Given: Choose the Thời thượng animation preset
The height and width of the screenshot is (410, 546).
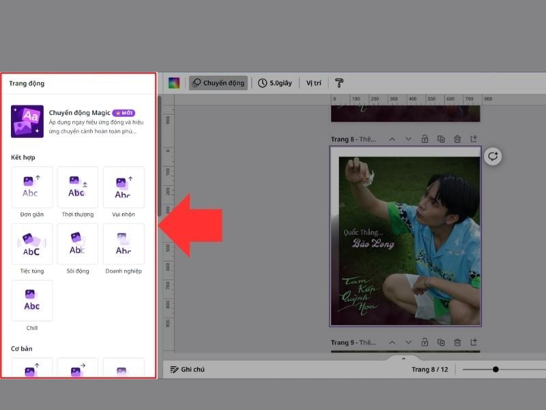Looking at the screenshot, I should click(x=77, y=187).
